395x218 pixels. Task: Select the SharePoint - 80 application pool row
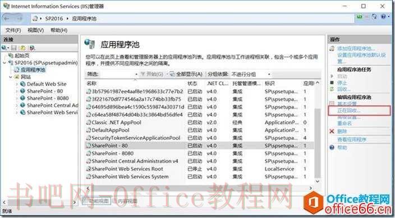[x=200, y=146]
